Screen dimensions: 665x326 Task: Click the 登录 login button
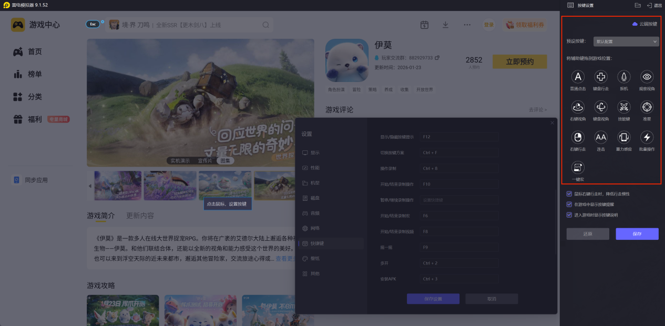[489, 25]
